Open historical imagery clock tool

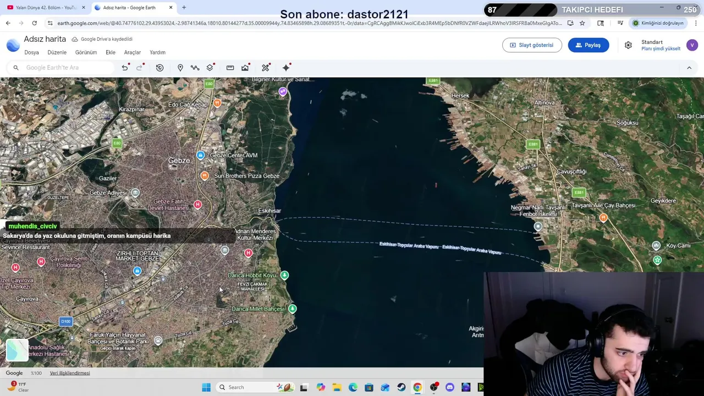(159, 68)
